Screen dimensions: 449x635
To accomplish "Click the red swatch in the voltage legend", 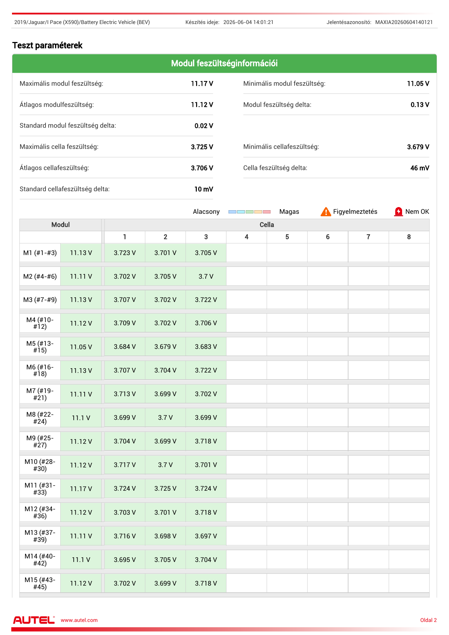I will tap(267, 212).
